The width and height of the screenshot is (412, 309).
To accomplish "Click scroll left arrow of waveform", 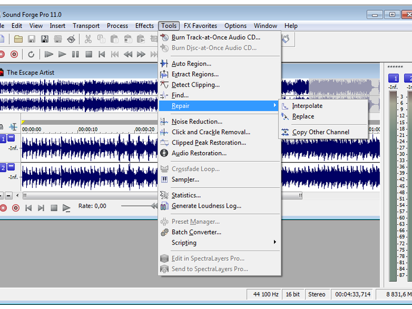I will tap(17, 195).
